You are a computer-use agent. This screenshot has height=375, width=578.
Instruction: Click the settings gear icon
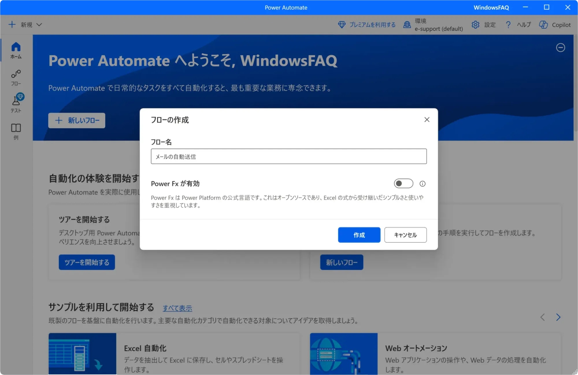(475, 25)
